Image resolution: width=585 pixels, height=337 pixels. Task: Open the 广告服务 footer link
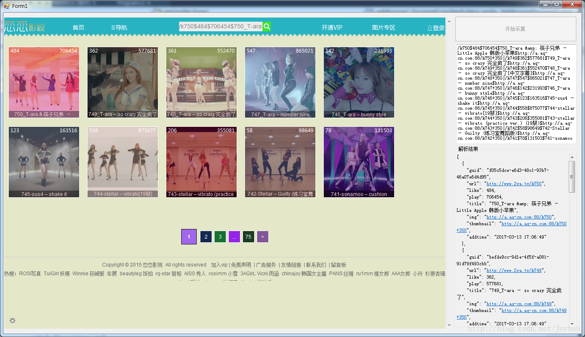click(x=266, y=265)
